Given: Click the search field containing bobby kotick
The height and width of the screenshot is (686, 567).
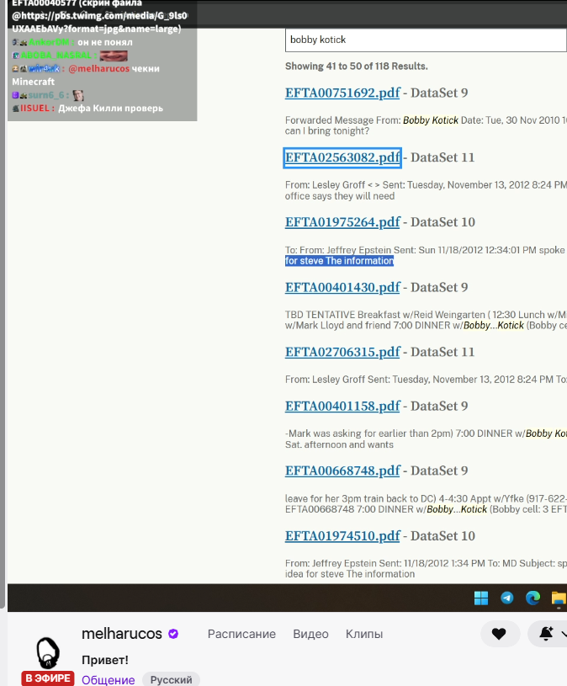Looking at the screenshot, I should coord(426,40).
